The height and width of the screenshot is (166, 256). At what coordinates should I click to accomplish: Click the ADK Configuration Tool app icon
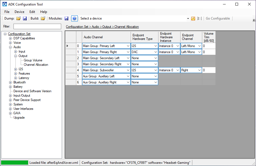pyautogui.click(x=5, y=4)
